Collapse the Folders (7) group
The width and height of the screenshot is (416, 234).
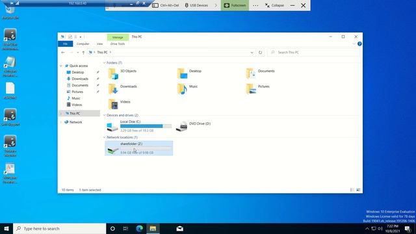click(104, 63)
